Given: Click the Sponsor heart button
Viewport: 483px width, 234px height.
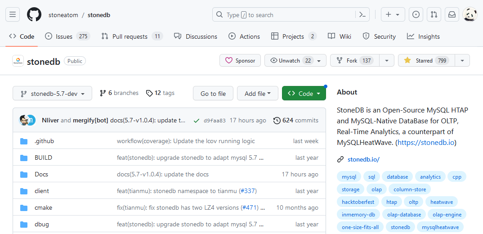Looking at the screenshot, I should coord(240,60).
